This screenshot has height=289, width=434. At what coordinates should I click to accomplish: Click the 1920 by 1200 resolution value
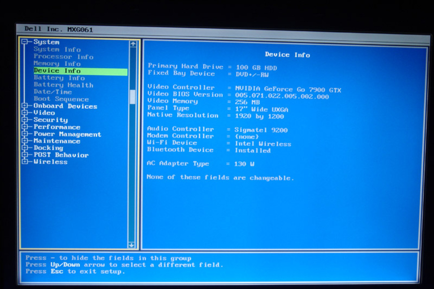pyautogui.click(x=260, y=116)
